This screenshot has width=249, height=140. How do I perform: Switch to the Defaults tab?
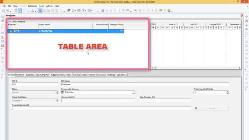(x=92, y=75)
